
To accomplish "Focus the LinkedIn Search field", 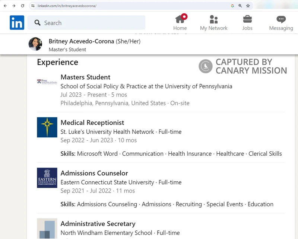I will (86, 23).
